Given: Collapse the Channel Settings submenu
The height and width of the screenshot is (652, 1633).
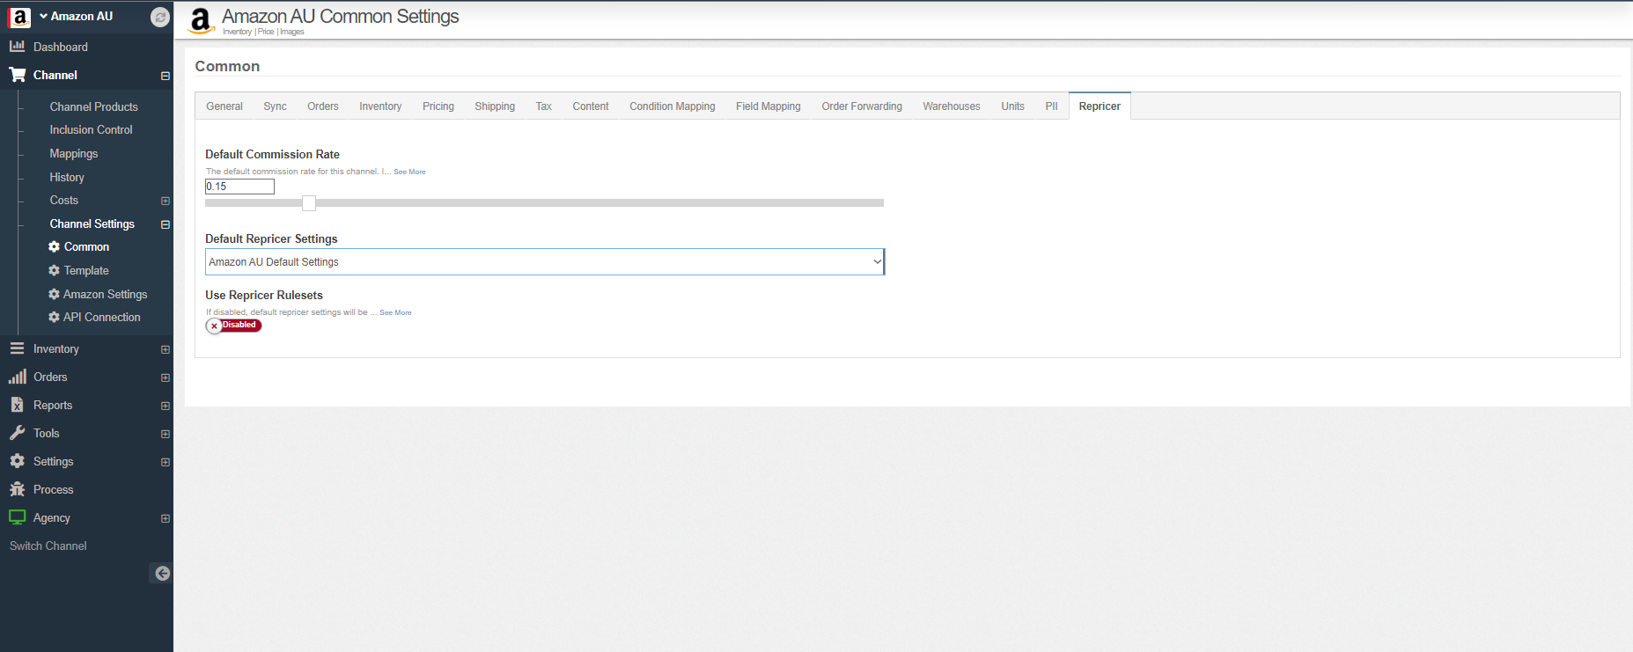Looking at the screenshot, I should point(166,224).
